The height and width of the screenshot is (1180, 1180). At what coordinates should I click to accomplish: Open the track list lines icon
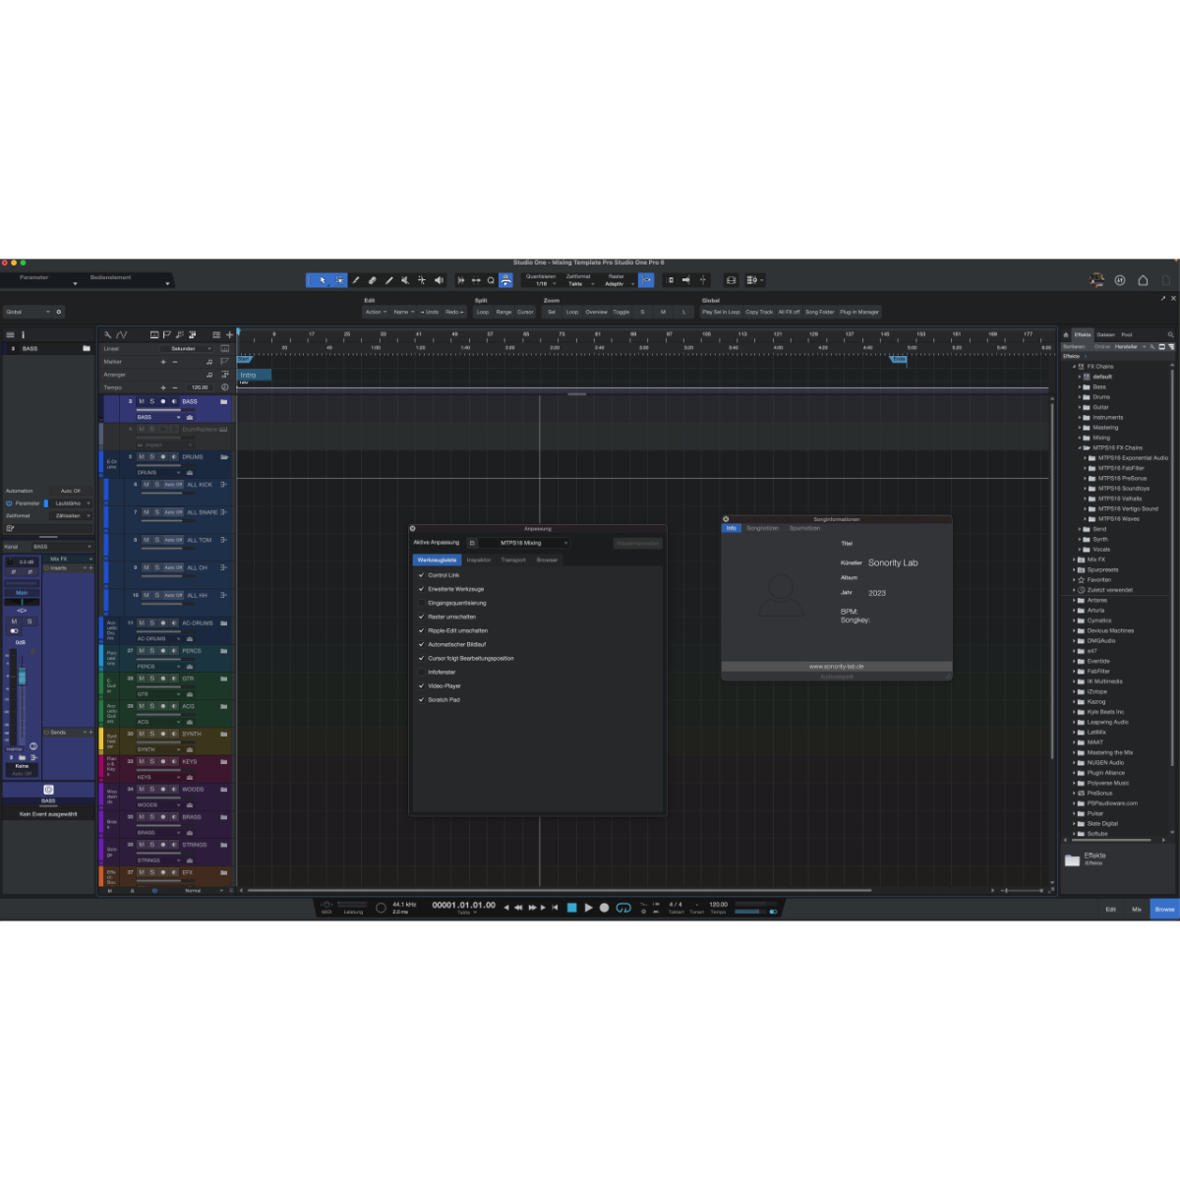coord(216,334)
